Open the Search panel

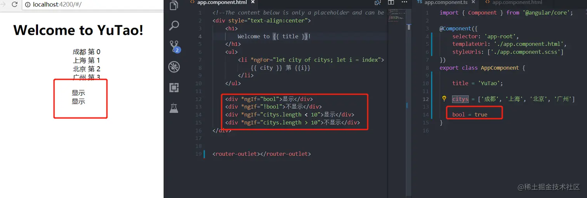click(x=174, y=26)
